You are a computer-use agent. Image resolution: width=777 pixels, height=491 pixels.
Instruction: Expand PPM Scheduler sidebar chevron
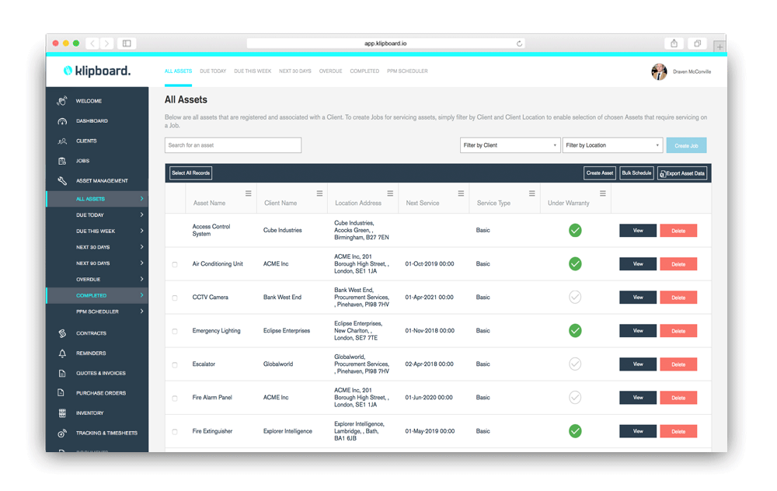click(141, 312)
